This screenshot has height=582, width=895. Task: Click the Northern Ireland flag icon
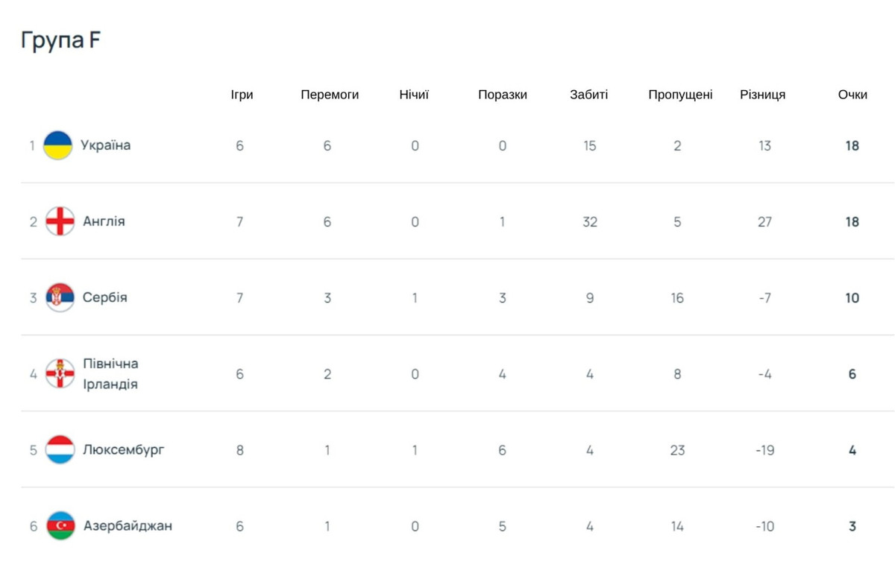point(60,373)
